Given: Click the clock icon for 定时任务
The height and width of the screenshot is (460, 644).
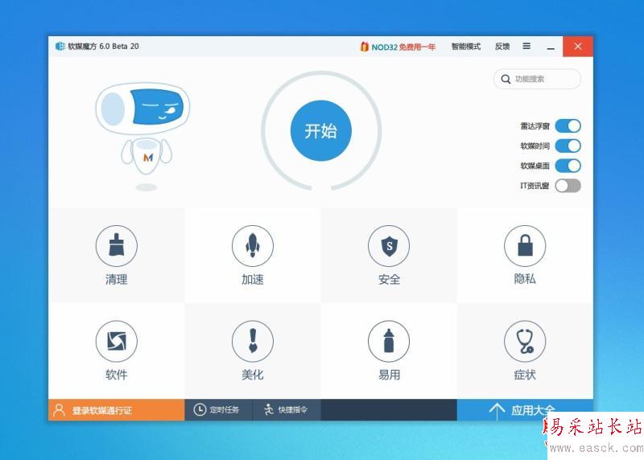Looking at the screenshot, I should coord(200,409).
